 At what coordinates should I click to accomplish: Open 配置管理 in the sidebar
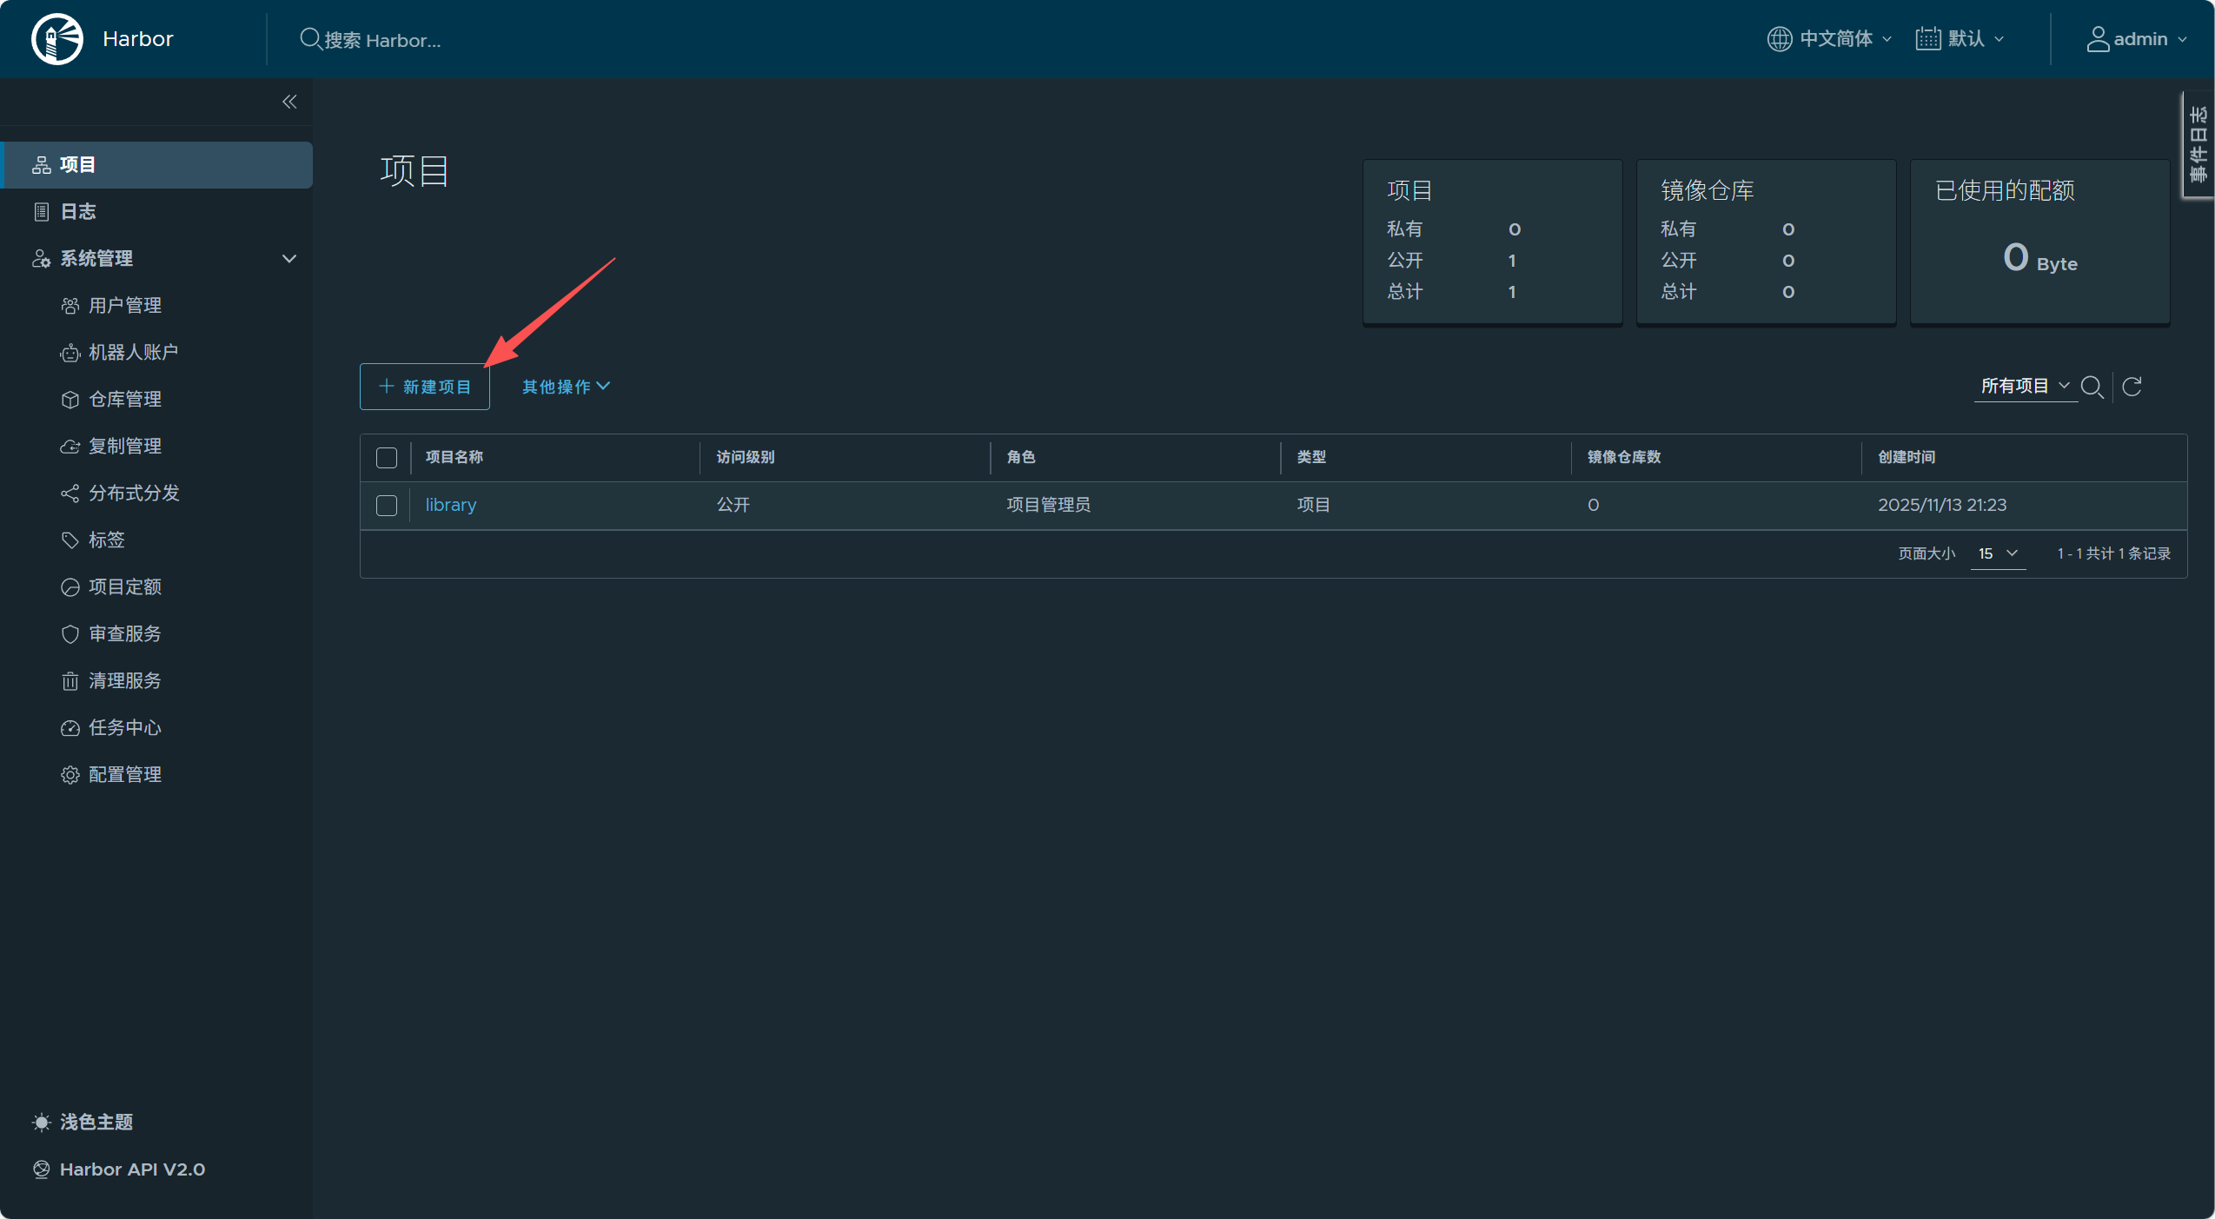pyautogui.click(x=124, y=774)
